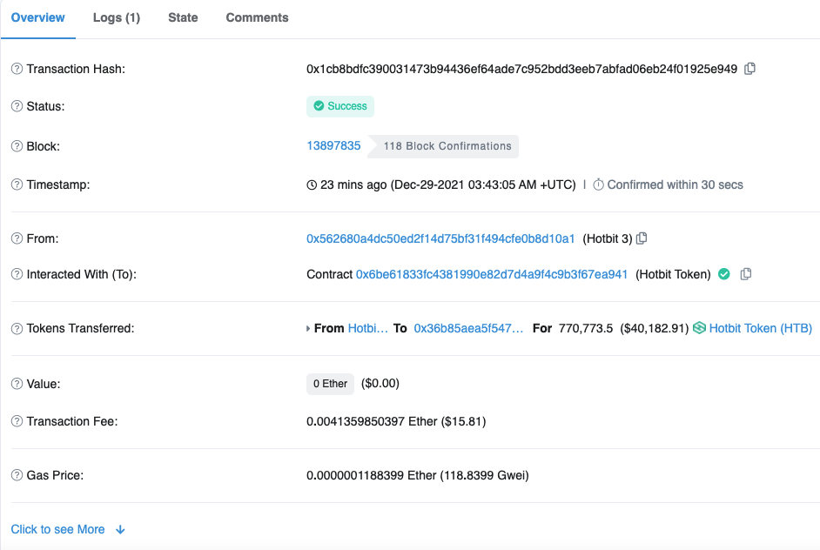820x550 pixels.
Task: Switch to the Logs (1) tab
Action: tap(117, 17)
